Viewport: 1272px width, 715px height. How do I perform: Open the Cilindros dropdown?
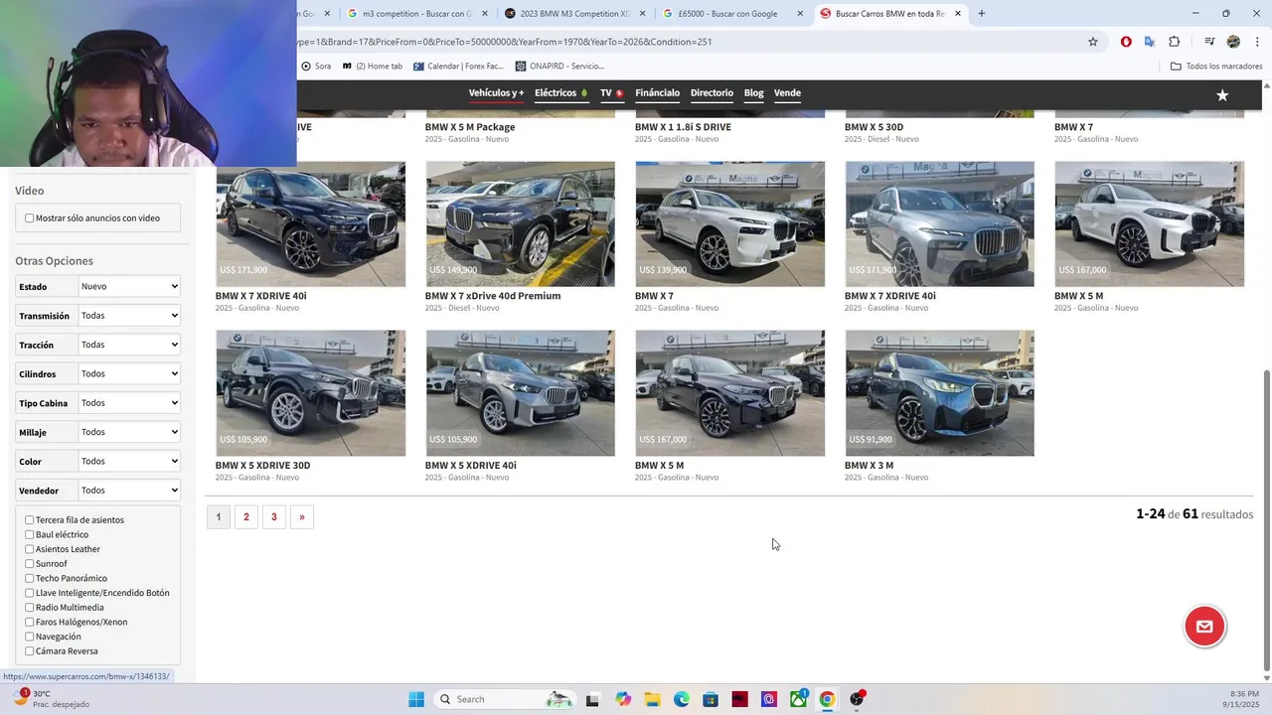[x=129, y=374]
